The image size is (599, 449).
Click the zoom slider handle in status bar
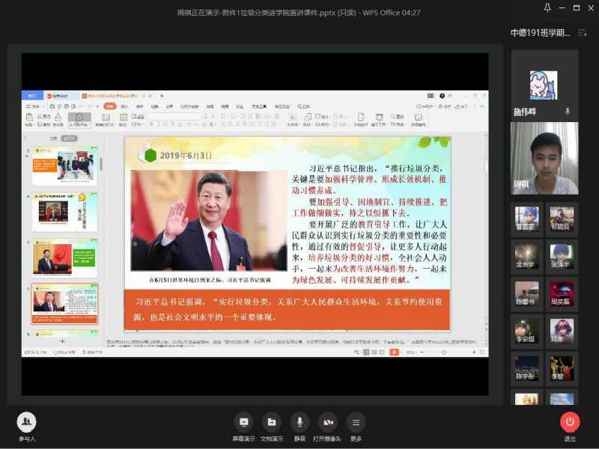coord(444,352)
